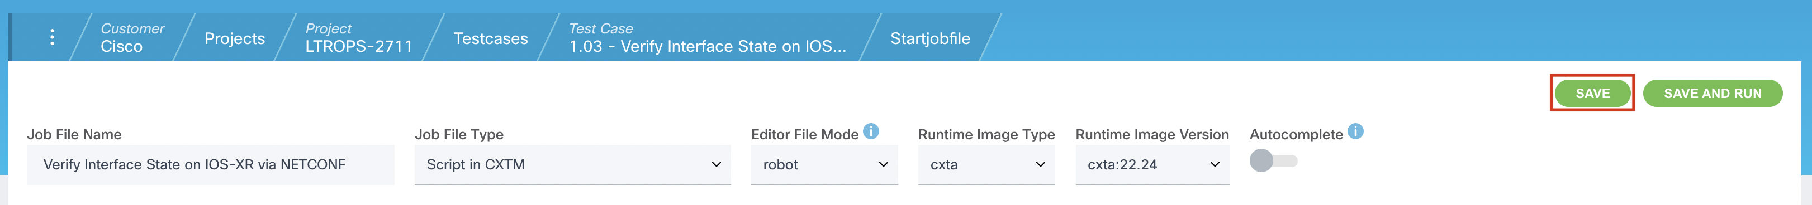Click the Autocomplete info icon

(1355, 131)
